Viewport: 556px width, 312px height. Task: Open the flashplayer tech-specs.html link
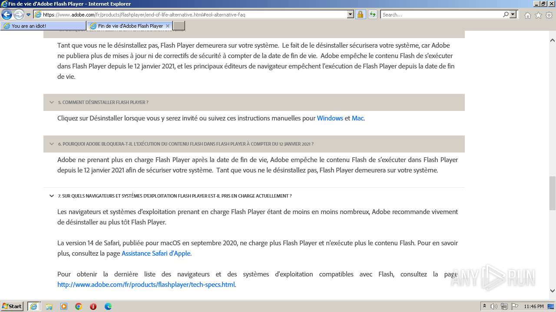pos(146,285)
